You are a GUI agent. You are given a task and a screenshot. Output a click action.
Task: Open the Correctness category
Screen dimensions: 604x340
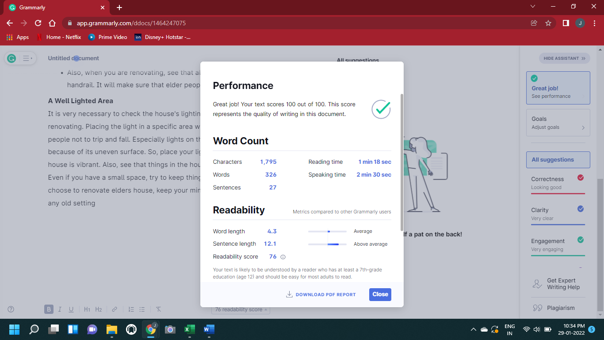pos(558,184)
